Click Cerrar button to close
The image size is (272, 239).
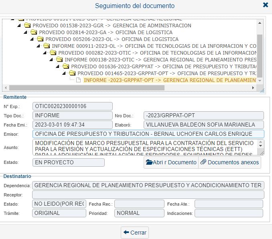(135, 233)
